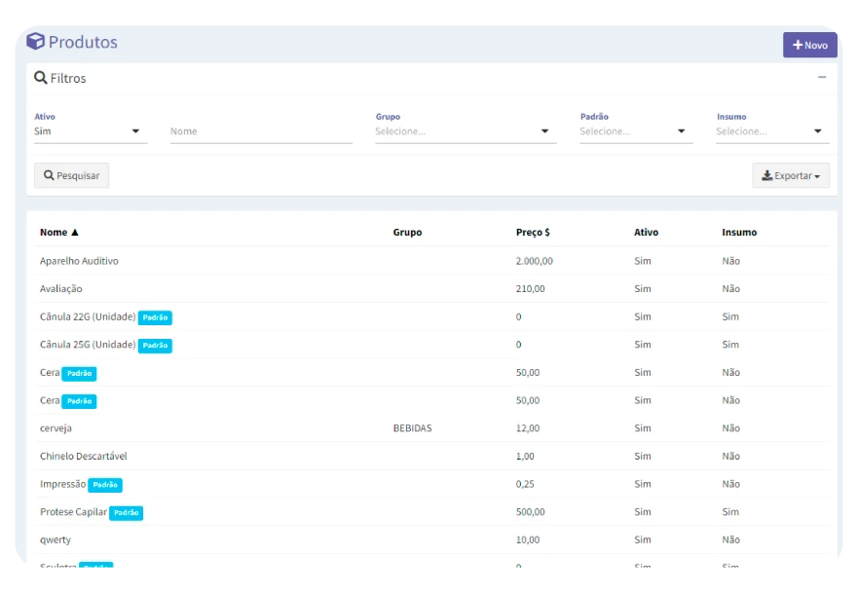Click the Ativo column header
The image size is (857, 592).
coord(646,233)
